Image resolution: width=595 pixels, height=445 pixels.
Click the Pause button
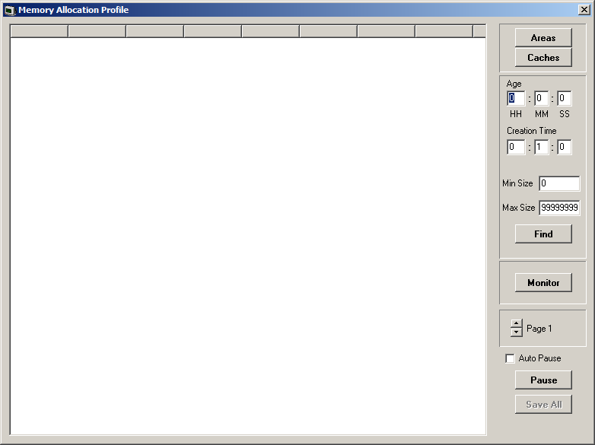coord(543,380)
